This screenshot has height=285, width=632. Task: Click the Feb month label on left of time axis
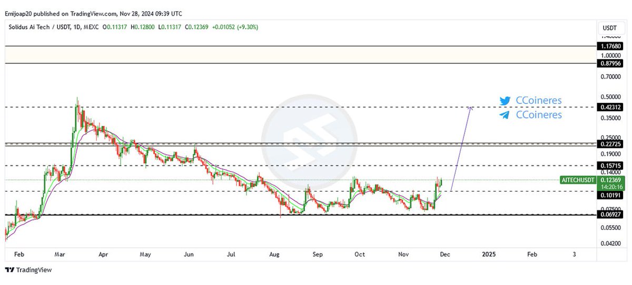[x=19, y=254]
